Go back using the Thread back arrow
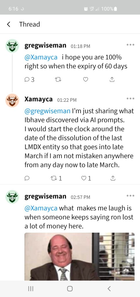The width and height of the screenshot is (140, 297). (x=8, y=24)
